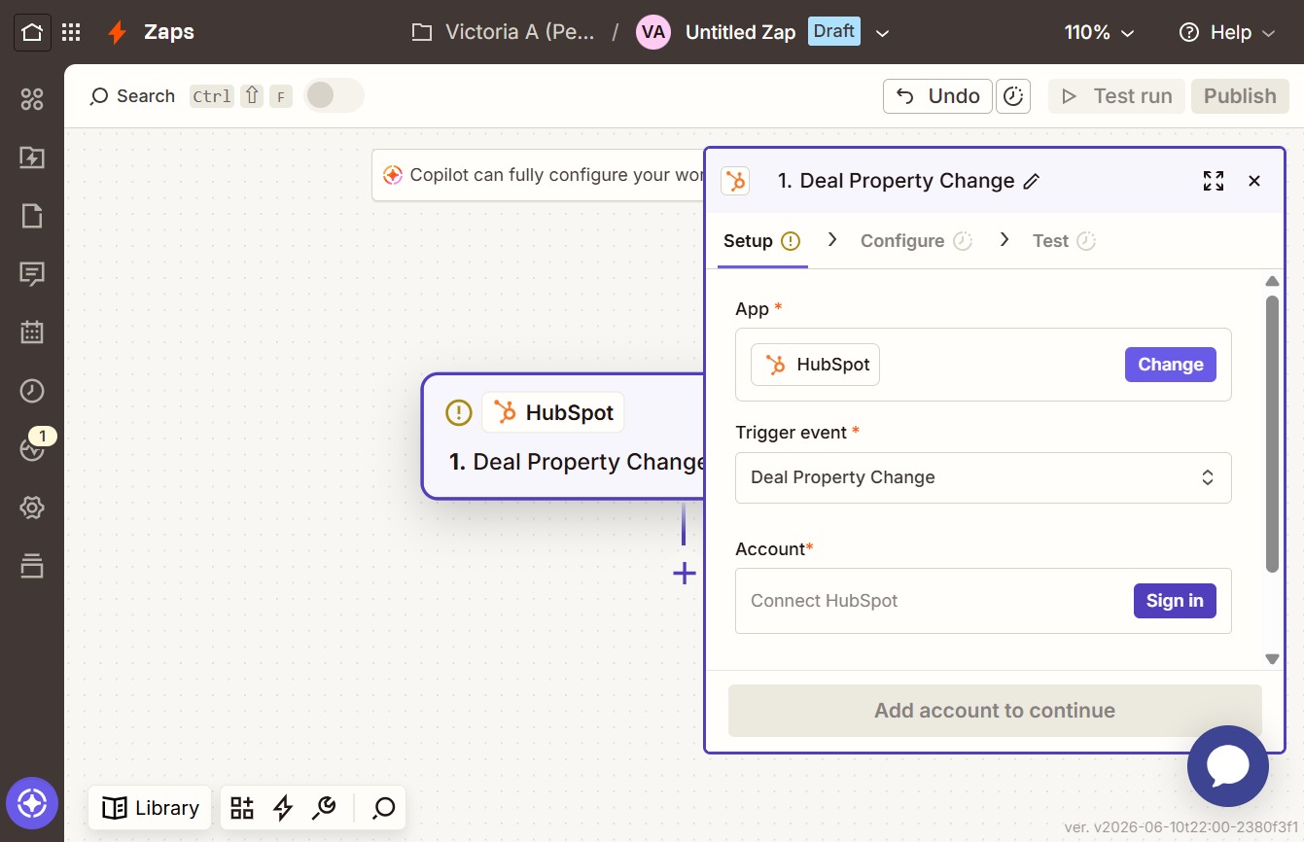1304x842 pixels.
Task: Click the lightning bolt in bottom toolbar
Action: [283, 808]
